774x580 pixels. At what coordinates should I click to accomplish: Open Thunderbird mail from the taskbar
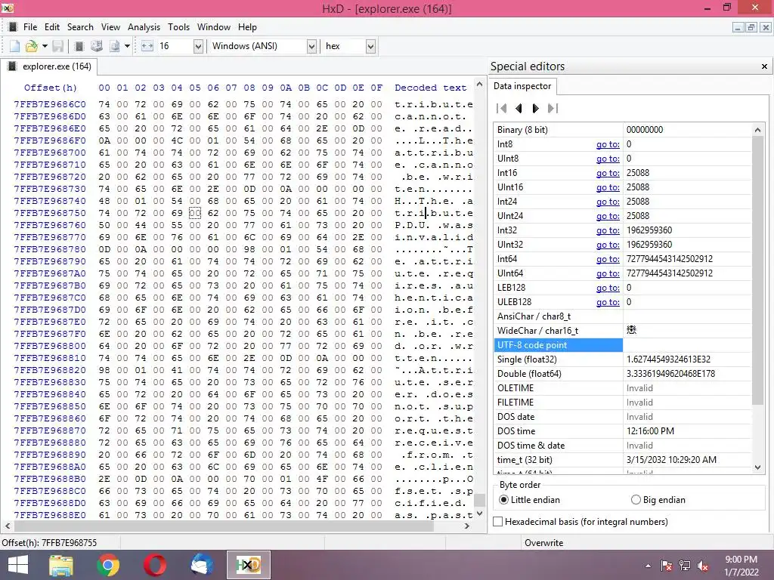click(x=201, y=565)
